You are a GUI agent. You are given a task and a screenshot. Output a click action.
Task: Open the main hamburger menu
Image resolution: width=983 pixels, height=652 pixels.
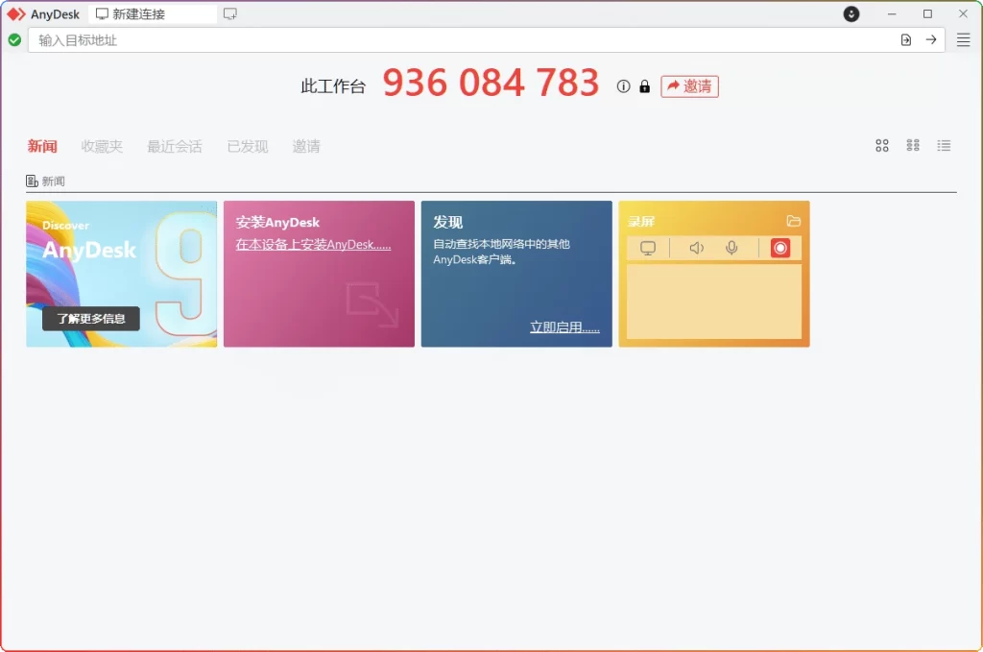[x=963, y=39]
